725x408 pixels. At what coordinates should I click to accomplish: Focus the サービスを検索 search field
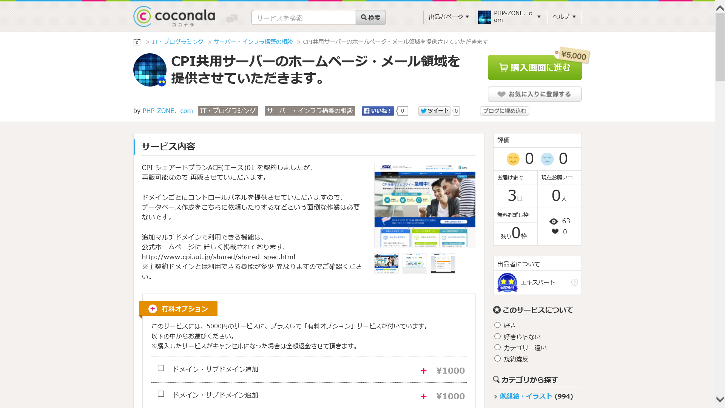tap(304, 17)
